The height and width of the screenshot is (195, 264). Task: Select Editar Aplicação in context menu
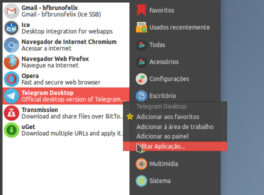coord(175,146)
